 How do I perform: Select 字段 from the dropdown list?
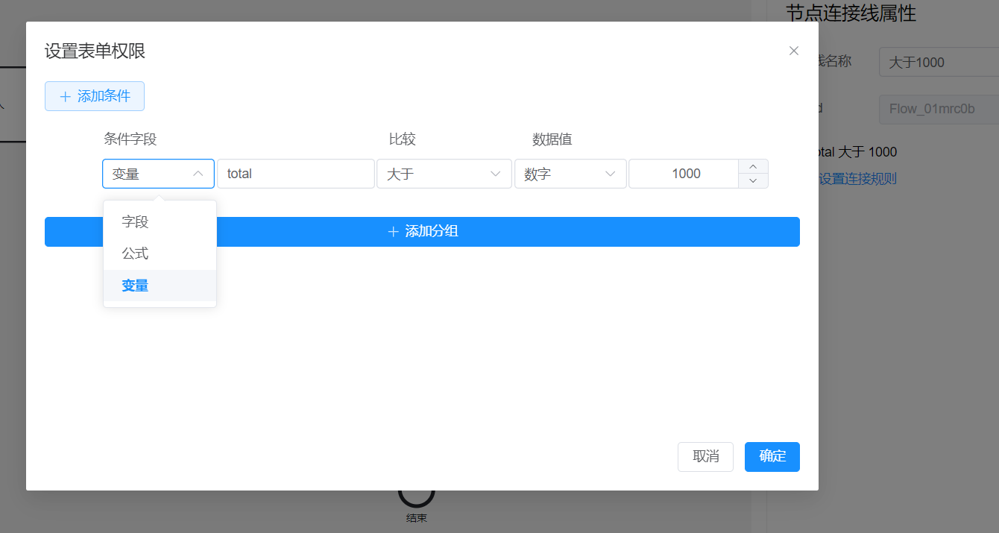pos(136,222)
